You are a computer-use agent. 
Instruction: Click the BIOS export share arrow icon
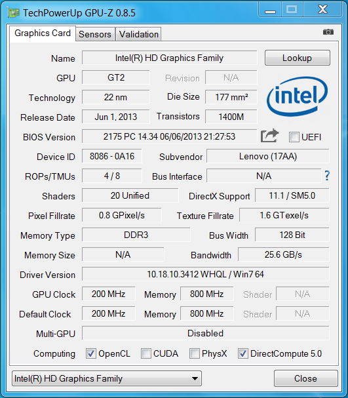click(x=269, y=136)
